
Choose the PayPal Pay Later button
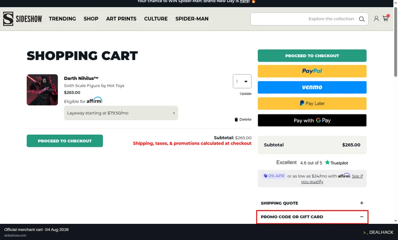coord(312,104)
